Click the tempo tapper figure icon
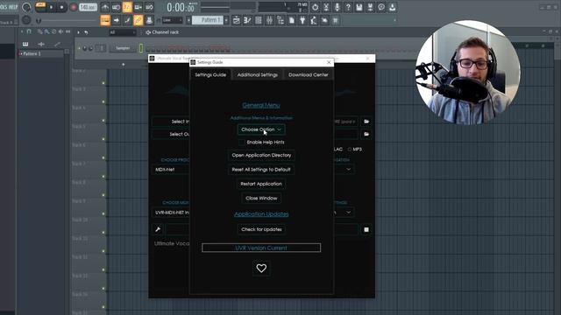The width and height of the screenshot is (561, 315). pyautogui.click(x=314, y=20)
